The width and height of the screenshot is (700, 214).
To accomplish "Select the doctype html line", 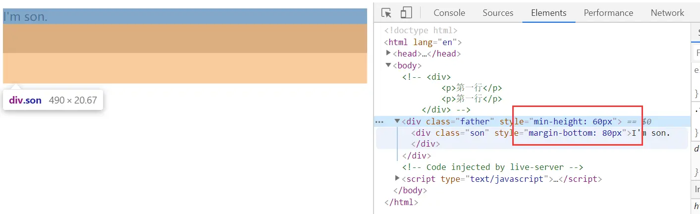I will coord(421,31).
